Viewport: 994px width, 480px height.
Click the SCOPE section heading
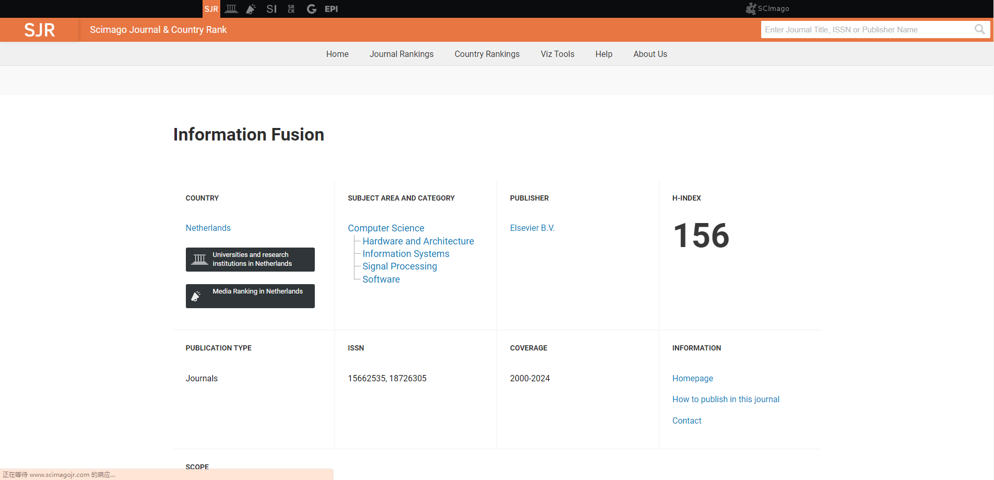pos(197,466)
